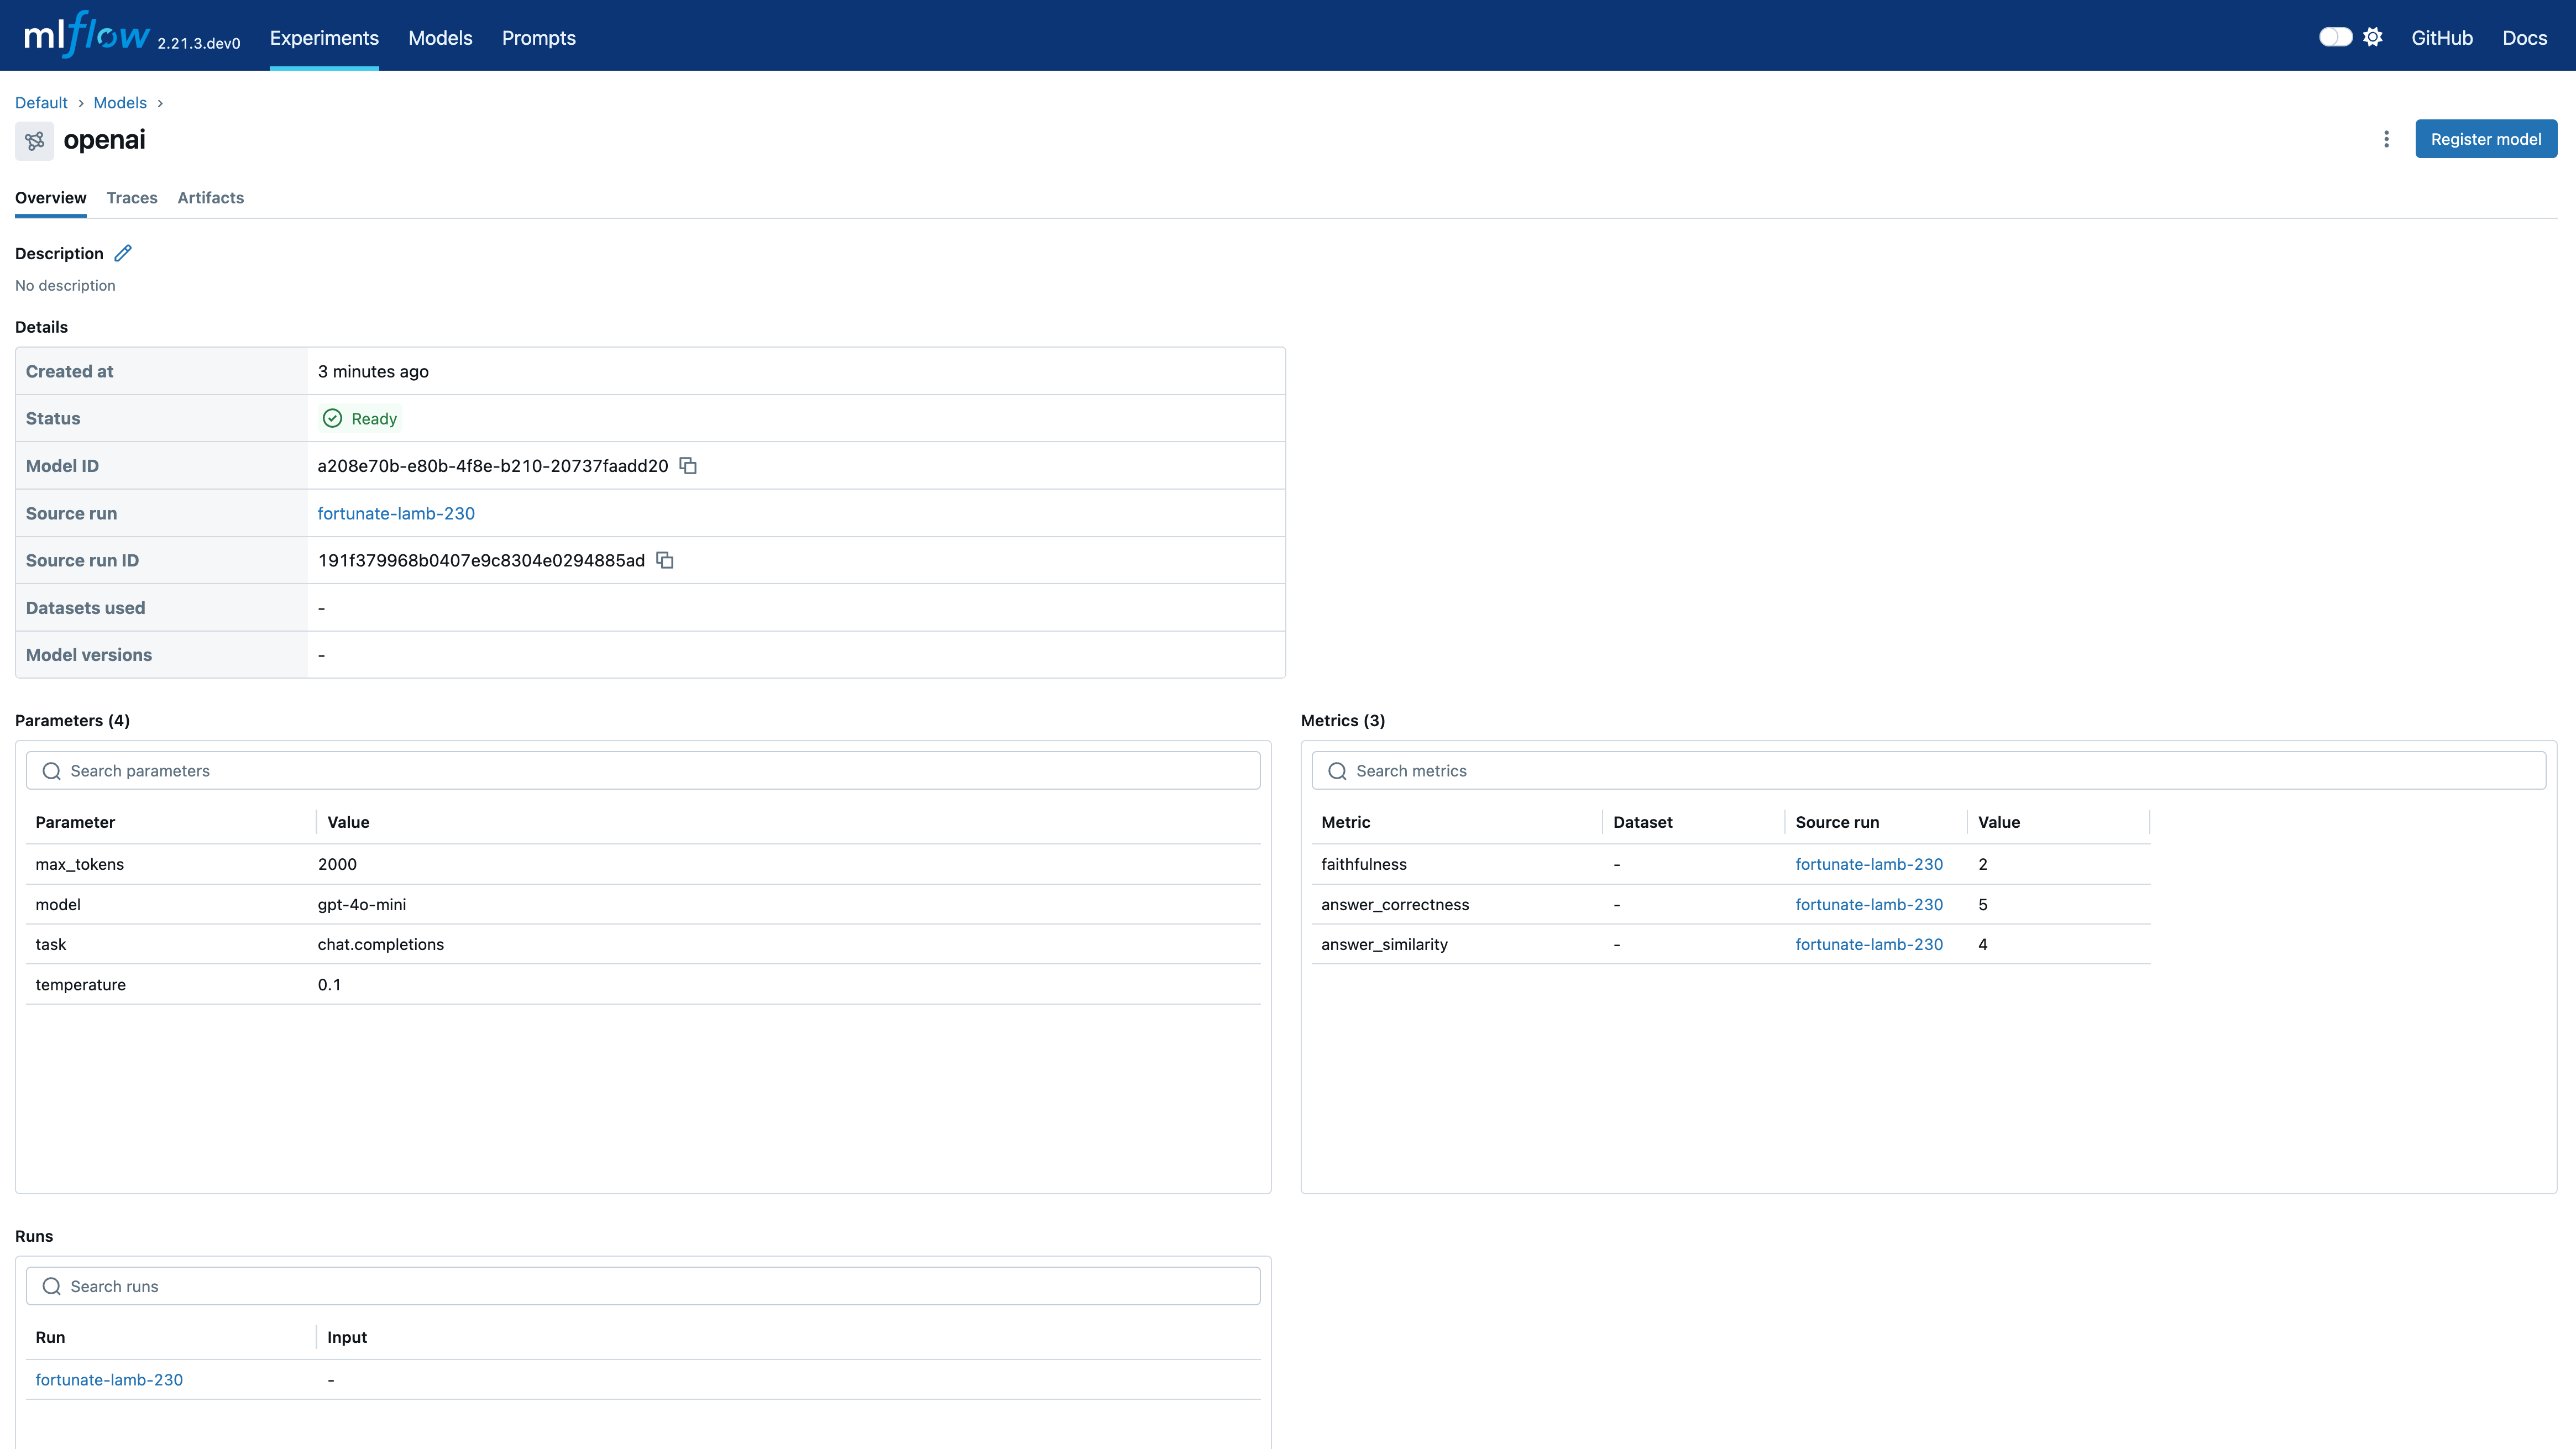Click the Models breadcrumb link

[x=120, y=103]
